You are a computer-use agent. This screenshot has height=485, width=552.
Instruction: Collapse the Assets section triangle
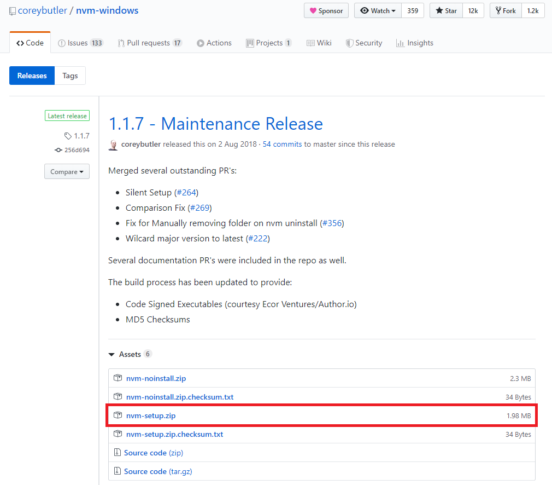[x=111, y=354]
